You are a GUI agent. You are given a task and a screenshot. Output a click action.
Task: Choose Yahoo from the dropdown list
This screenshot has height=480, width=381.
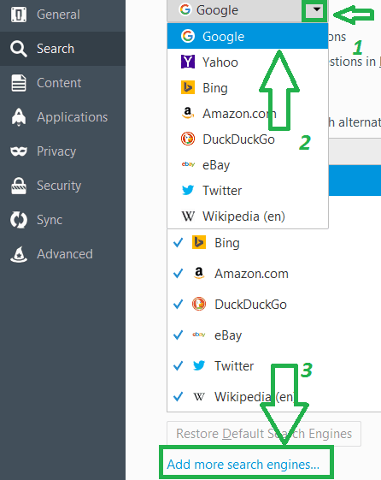click(x=248, y=62)
